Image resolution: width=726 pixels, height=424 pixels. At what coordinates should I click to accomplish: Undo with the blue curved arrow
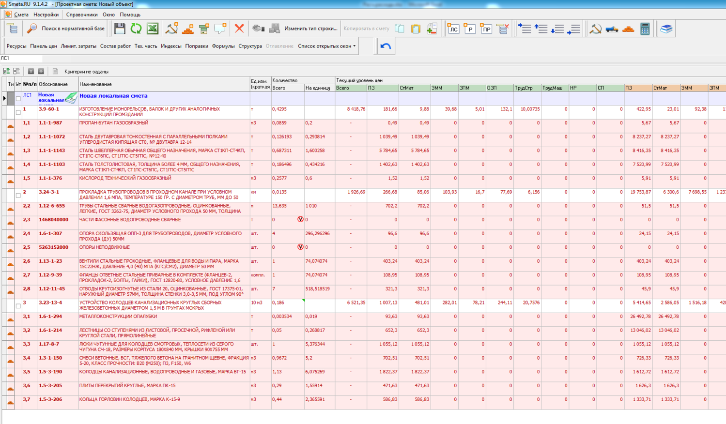coord(386,46)
